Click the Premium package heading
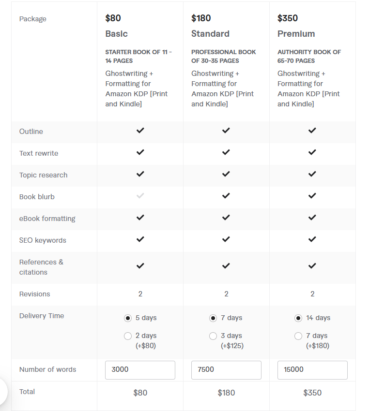The width and height of the screenshot is (369, 411). (x=296, y=34)
